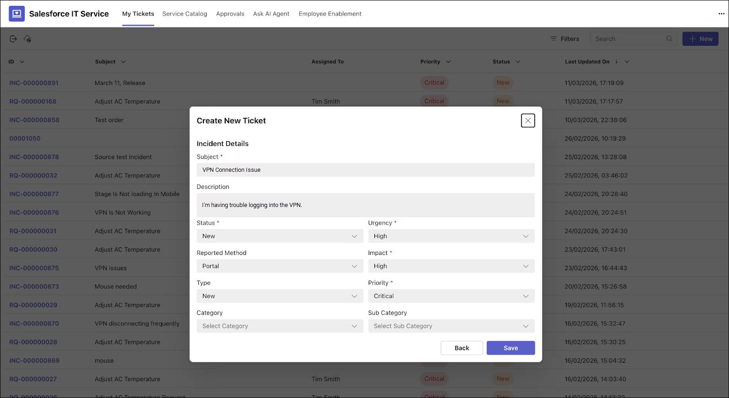Expand the Subject column menu chevron
Image resolution: width=729 pixels, height=398 pixels.
[x=123, y=62]
